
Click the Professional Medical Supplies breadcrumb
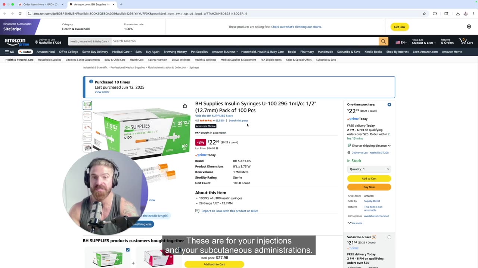click(x=127, y=67)
